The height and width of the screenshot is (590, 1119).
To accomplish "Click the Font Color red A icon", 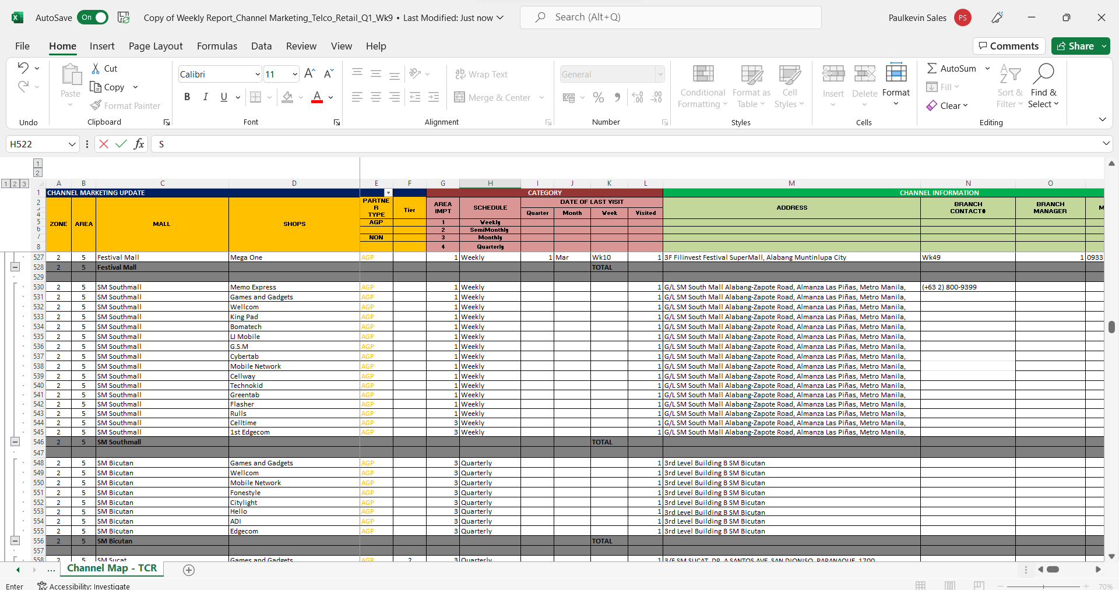I will point(317,97).
